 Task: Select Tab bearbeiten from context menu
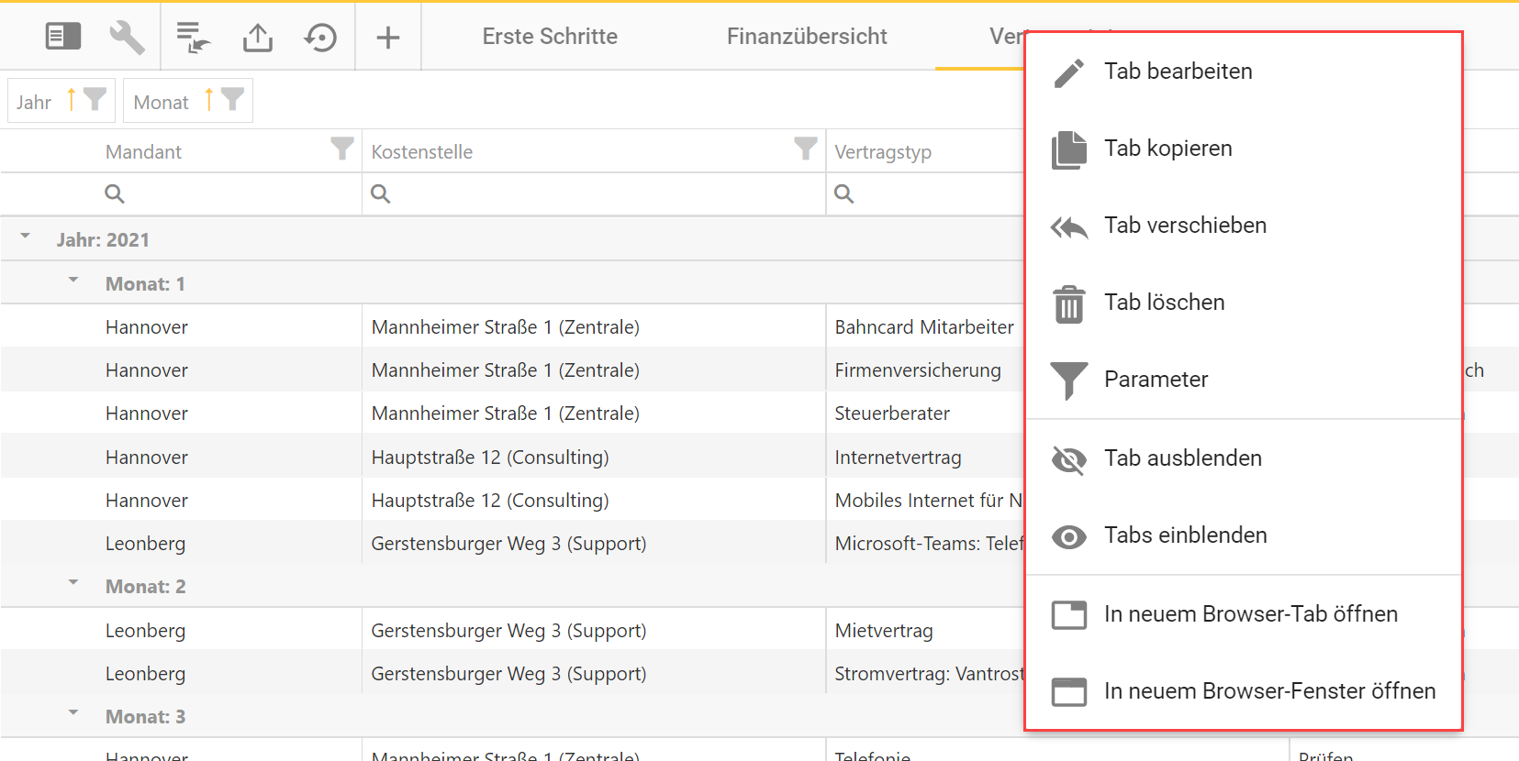(1178, 72)
